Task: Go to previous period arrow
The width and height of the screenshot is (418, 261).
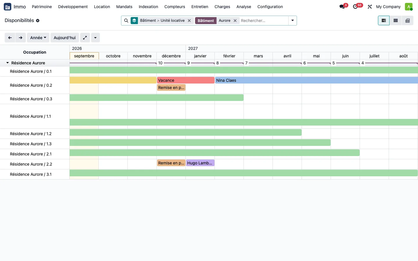Action: pyautogui.click(x=10, y=38)
